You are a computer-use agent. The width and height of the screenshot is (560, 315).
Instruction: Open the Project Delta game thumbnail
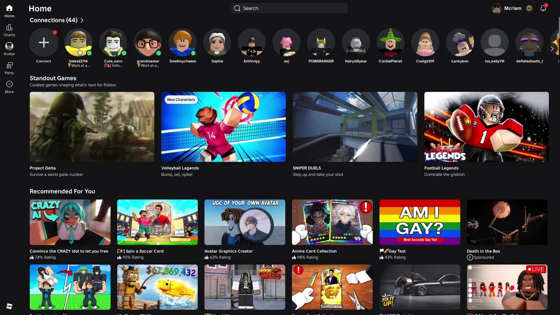[92, 127]
